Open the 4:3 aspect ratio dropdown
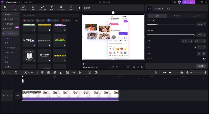 129,67
